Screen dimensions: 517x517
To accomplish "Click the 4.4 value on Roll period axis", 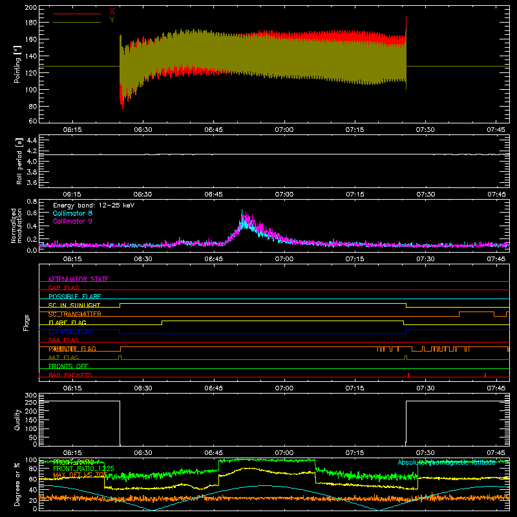I will [x=32, y=140].
